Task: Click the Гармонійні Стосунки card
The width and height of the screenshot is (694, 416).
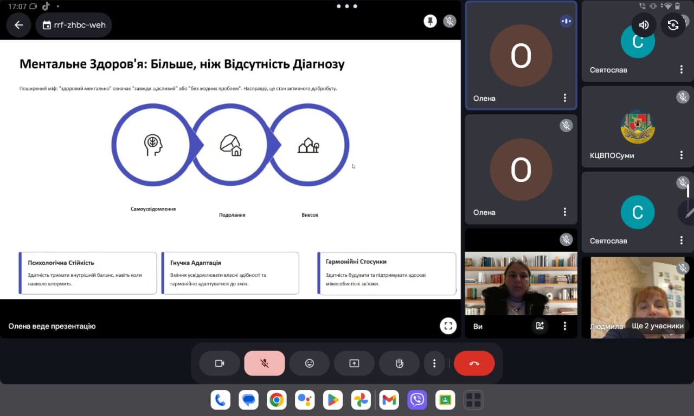Action: [387, 274]
